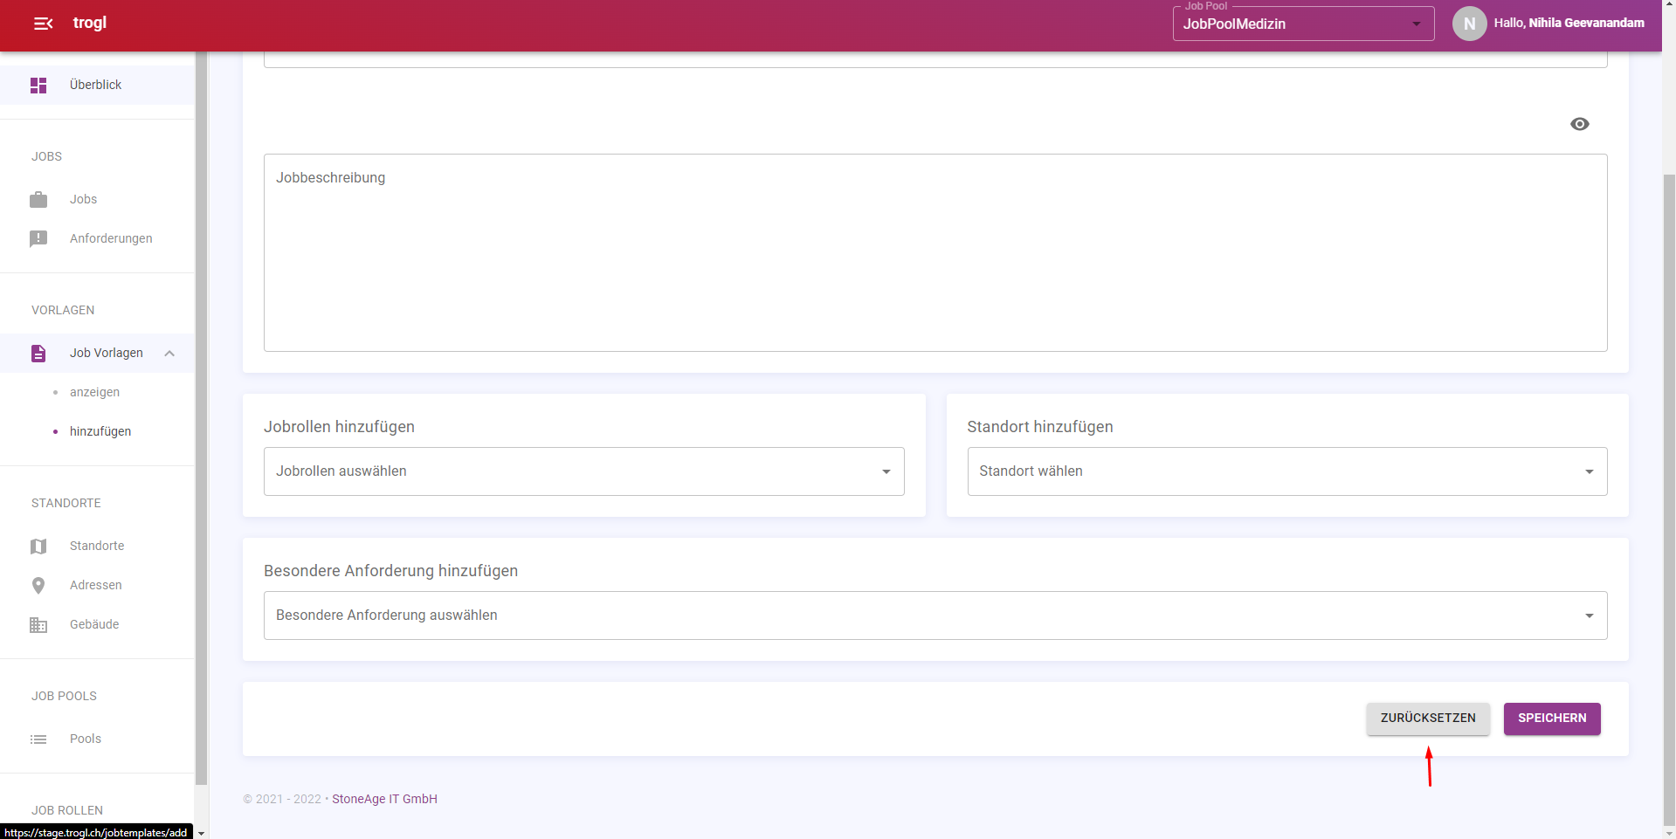Image resolution: width=1676 pixels, height=839 pixels.
Task: Open the anzeigen submenu entry
Action: pos(94,392)
